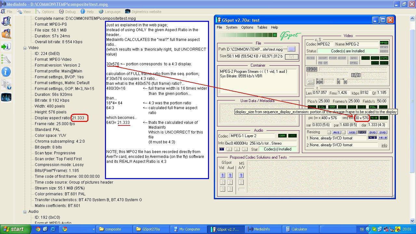Click the PAL indicator in GSpot
This screenshot has height=234, width=416.
[x=373, y=107]
